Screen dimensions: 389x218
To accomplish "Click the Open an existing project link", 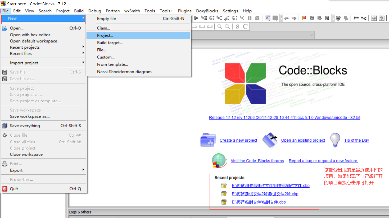I will pyautogui.click(x=303, y=140).
